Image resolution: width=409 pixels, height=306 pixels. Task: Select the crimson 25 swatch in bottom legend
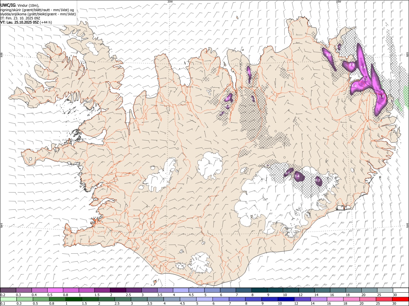tap(384, 299)
